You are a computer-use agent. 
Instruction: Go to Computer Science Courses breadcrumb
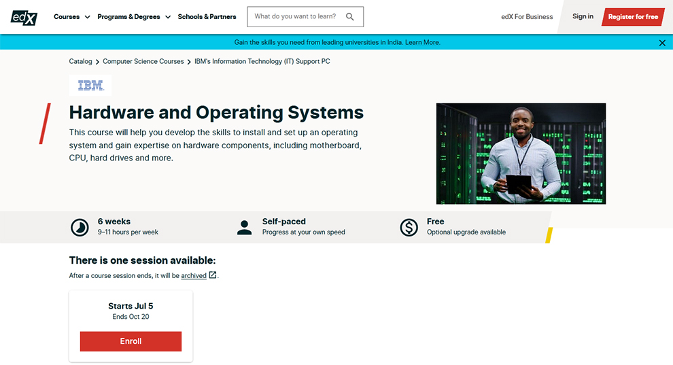[x=143, y=61]
